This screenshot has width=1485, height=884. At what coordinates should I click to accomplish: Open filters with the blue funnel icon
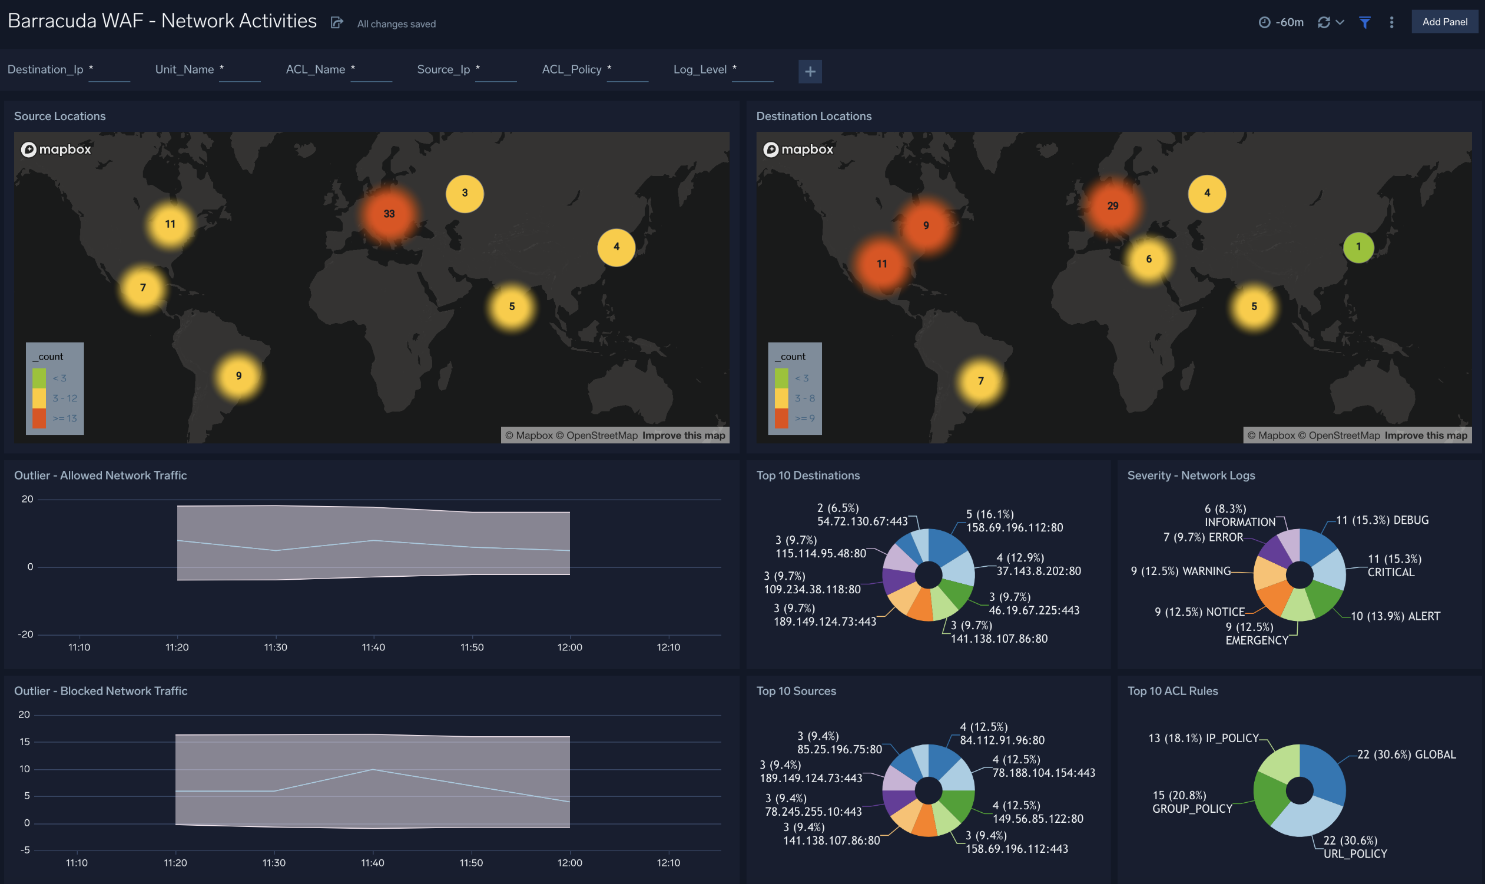(1365, 21)
